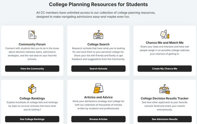The width and height of the screenshot is (197, 124).
Task: Open the See Admission Results button
Action: pyautogui.click(x=164, y=119)
